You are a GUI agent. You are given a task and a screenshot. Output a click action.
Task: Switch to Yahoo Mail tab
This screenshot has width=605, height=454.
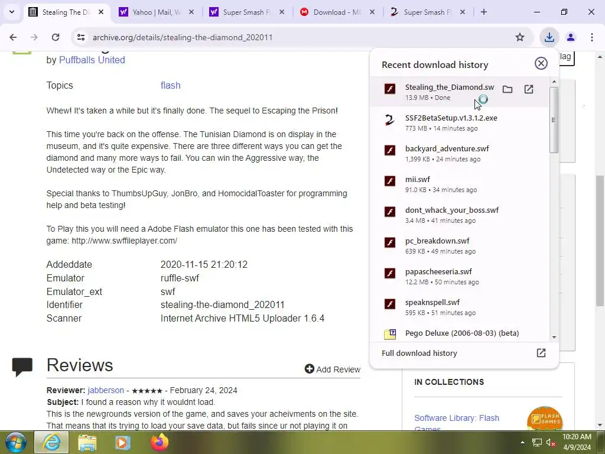pos(156,12)
